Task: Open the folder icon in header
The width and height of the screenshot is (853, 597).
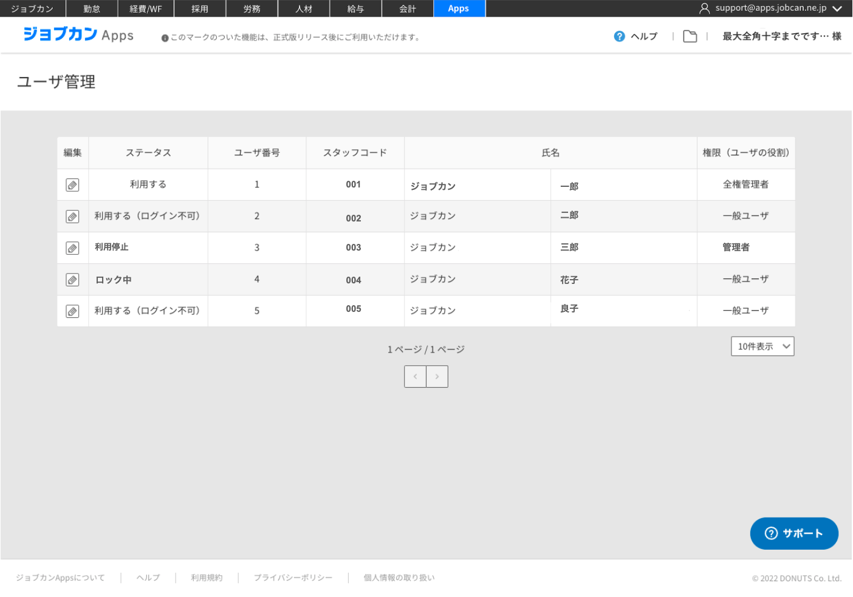Action: pyautogui.click(x=690, y=36)
